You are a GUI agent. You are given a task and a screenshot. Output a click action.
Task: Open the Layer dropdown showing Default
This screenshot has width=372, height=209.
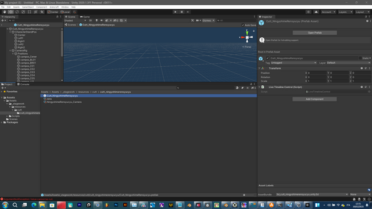point(349,63)
